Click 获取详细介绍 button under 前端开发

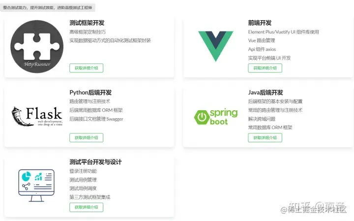265,68
